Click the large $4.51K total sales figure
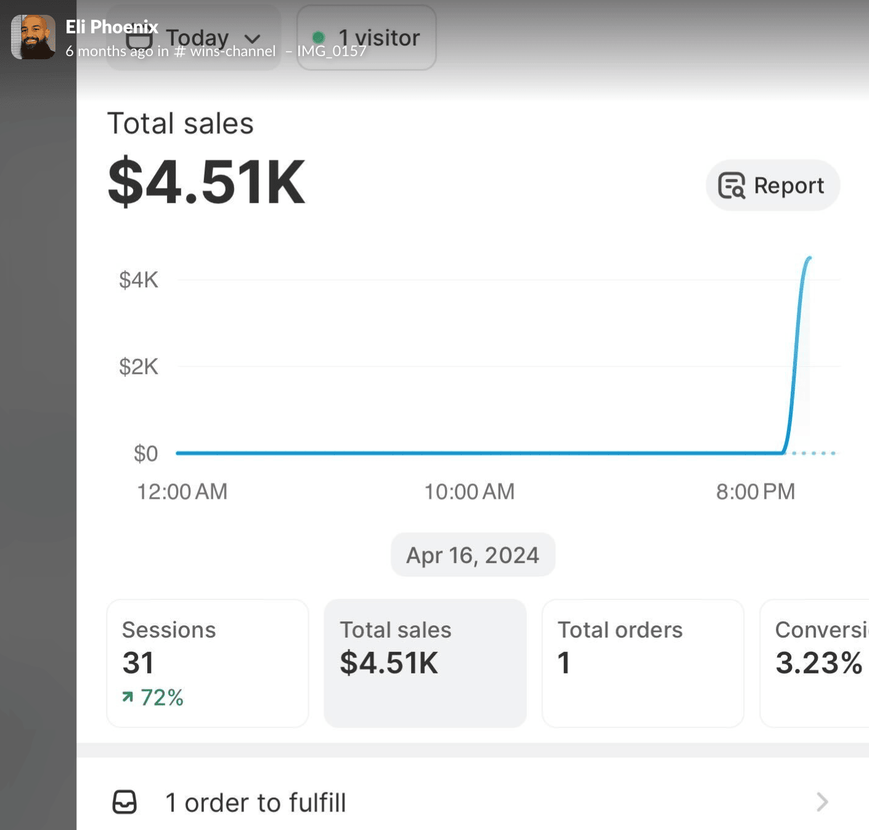 tap(206, 182)
